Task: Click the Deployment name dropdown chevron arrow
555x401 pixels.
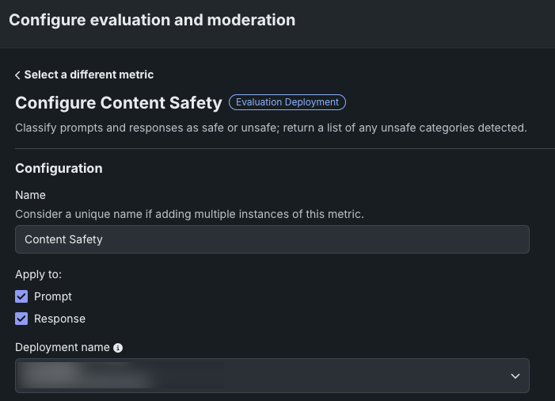Action: [515, 376]
